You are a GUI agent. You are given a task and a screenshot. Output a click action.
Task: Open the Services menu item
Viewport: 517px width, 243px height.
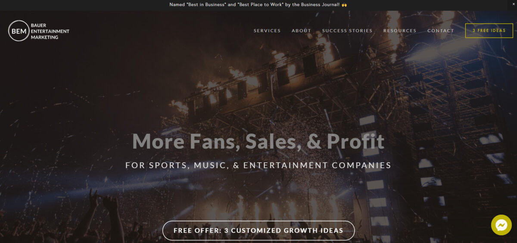267,31
